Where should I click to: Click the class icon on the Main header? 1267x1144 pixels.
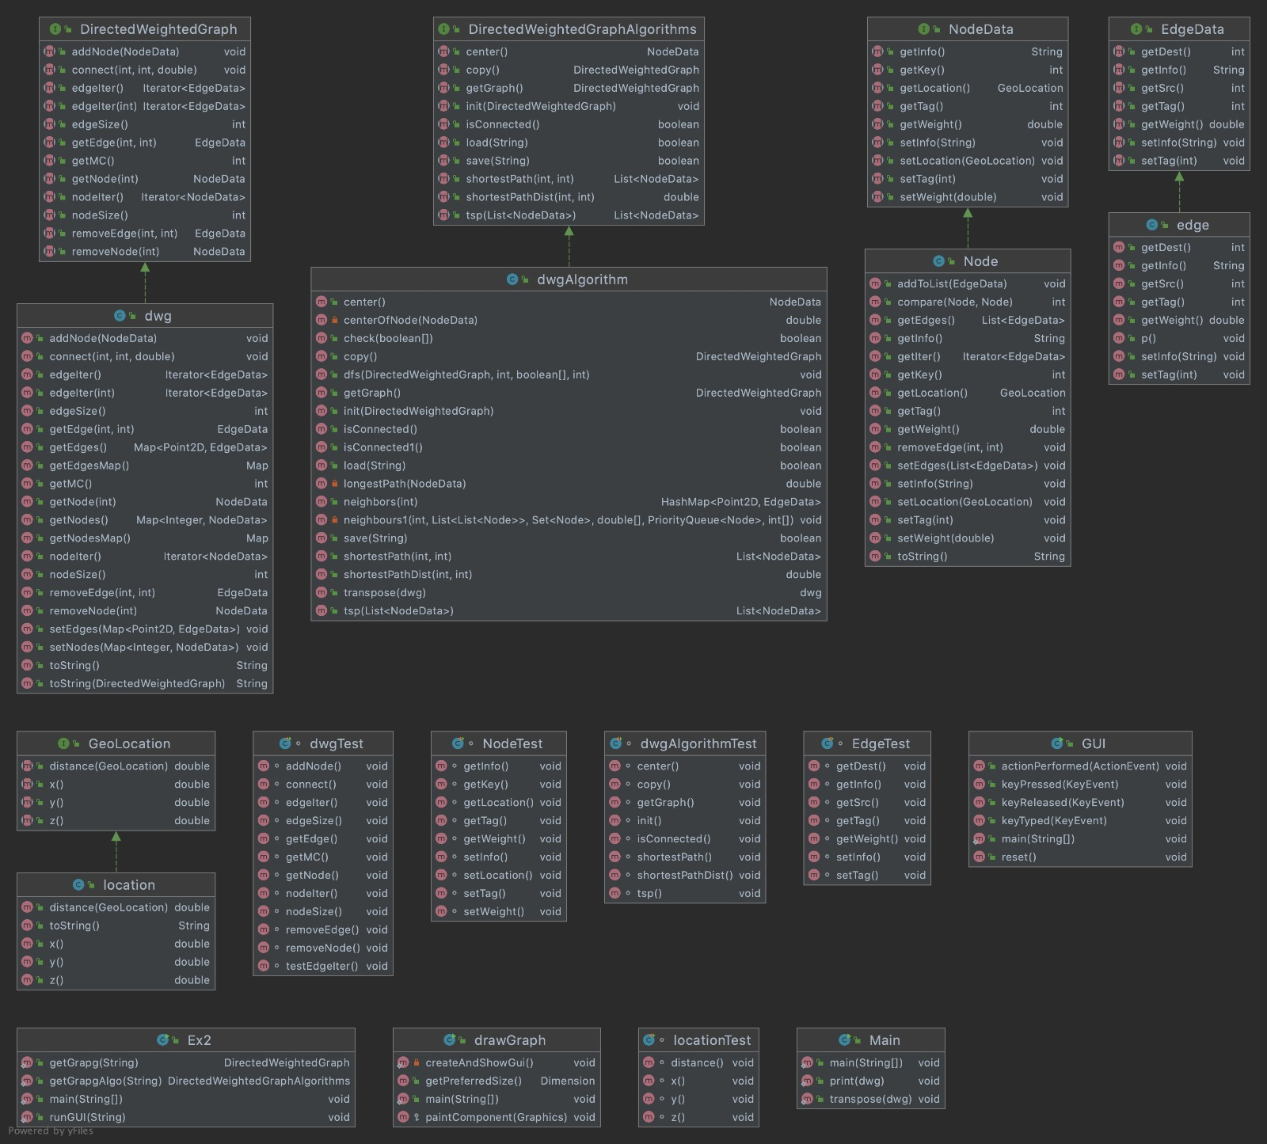[x=844, y=1040]
